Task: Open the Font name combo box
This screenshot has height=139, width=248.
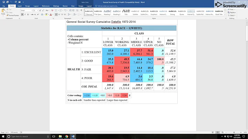Action: [27, 10]
